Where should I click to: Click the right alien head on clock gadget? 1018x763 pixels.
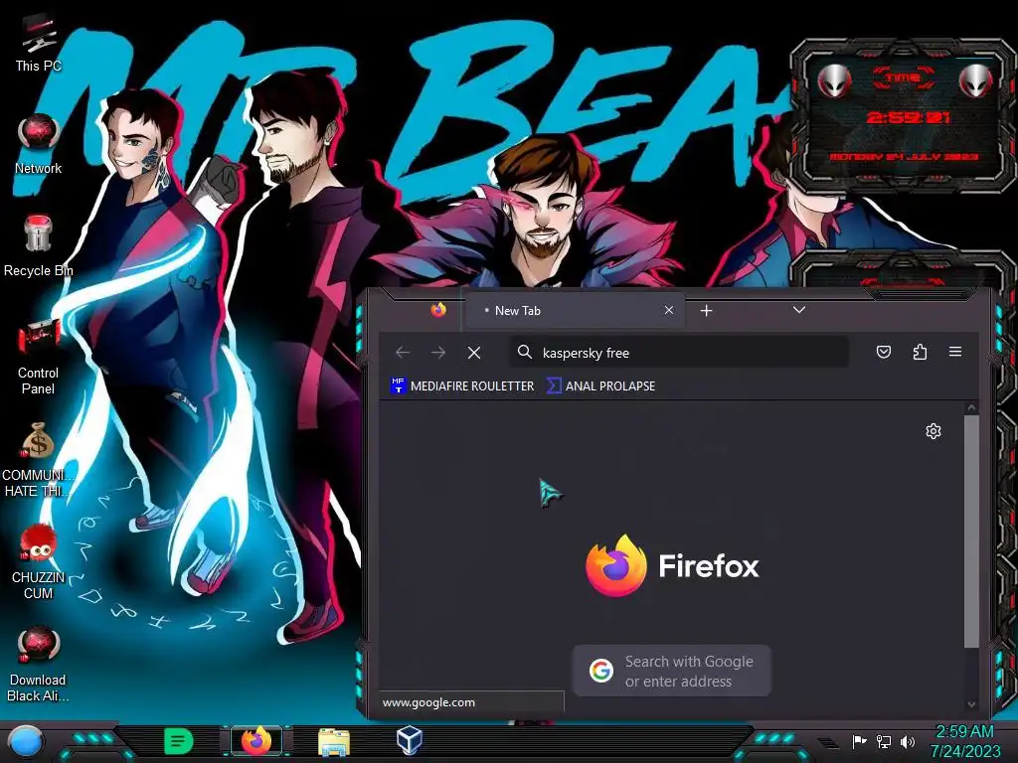(975, 81)
